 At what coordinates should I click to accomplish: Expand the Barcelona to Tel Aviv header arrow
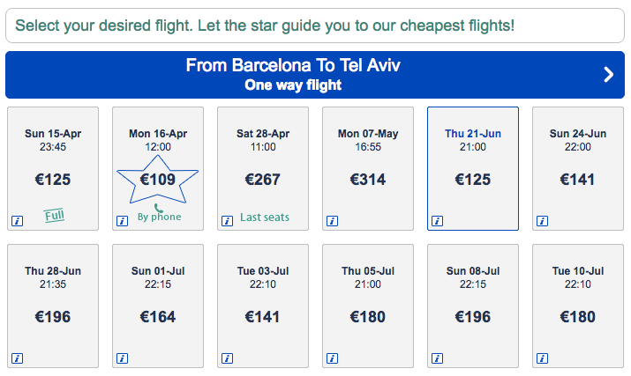point(608,75)
